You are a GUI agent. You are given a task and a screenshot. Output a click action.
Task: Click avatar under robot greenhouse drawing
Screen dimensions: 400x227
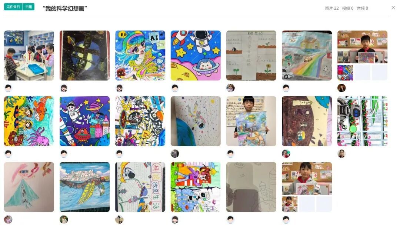tap(341, 154)
